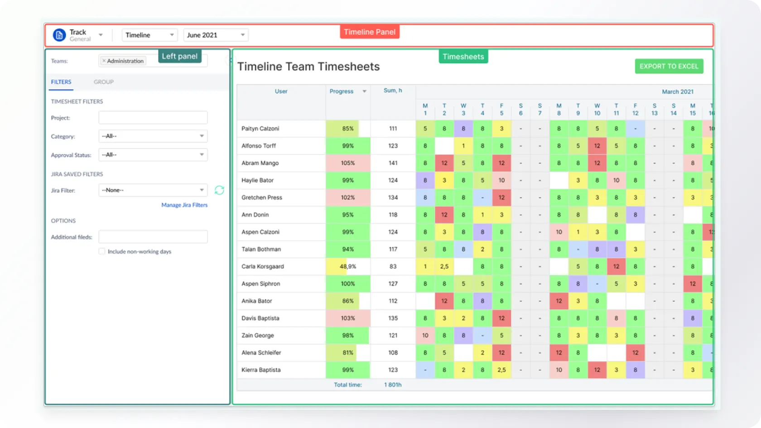Refresh the Jira saved filters
Image resolution: width=761 pixels, height=428 pixels.
[x=219, y=190]
